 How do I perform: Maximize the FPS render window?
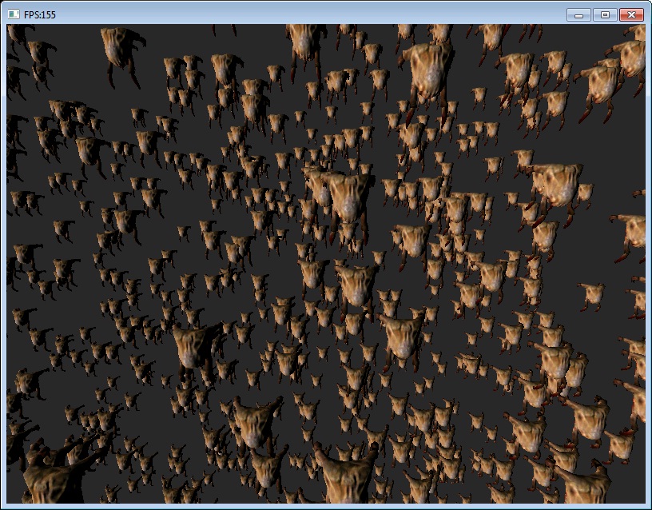pos(605,14)
